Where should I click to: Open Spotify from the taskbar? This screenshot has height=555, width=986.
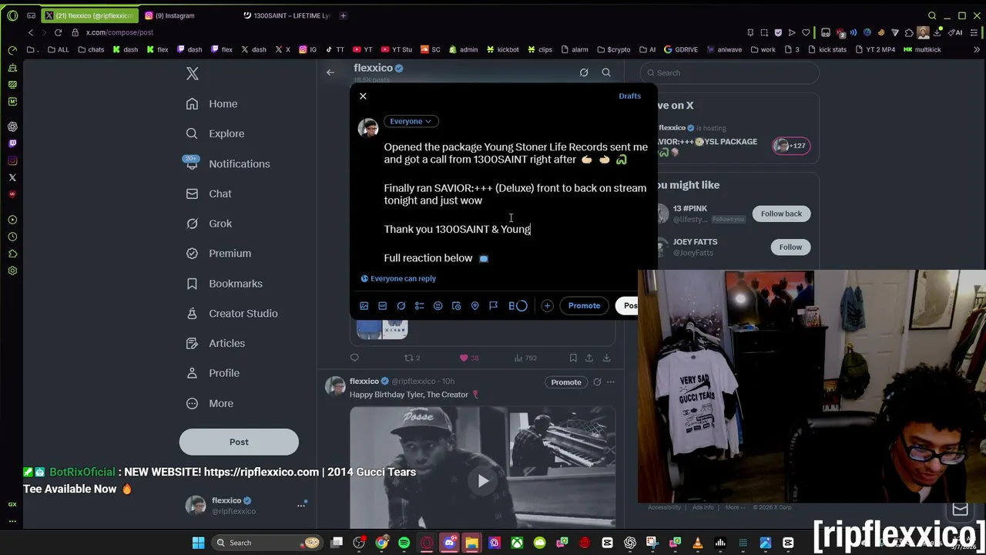pos(404,543)
